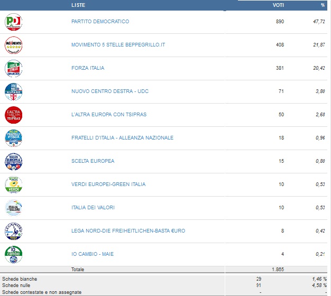The height and width of the screenshot is (296, 331).
Task: Select the 890 votes cell
Action: (280, 22)
